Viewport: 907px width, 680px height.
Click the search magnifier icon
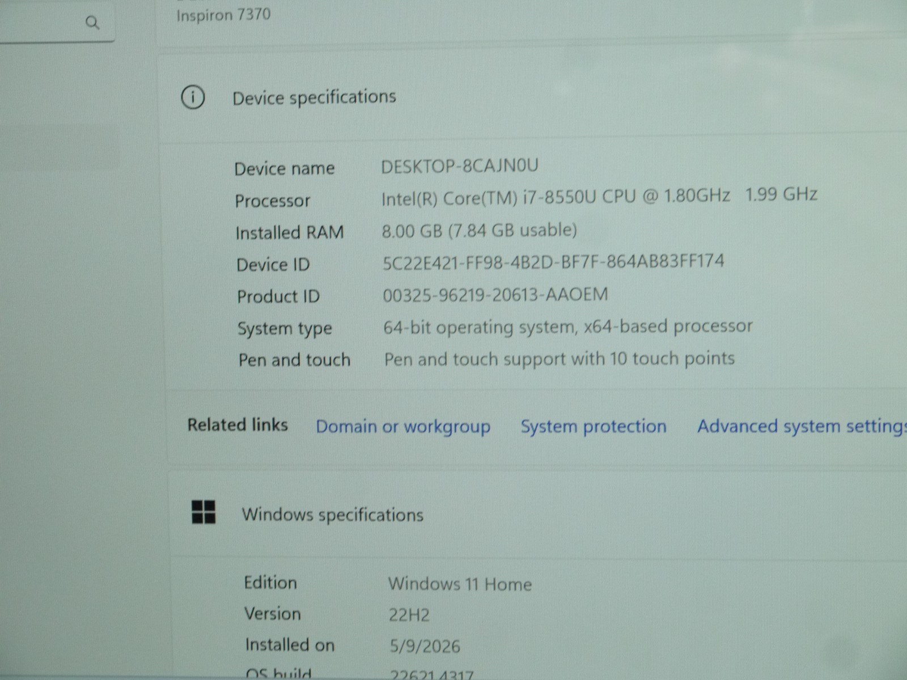click(92, 23)
